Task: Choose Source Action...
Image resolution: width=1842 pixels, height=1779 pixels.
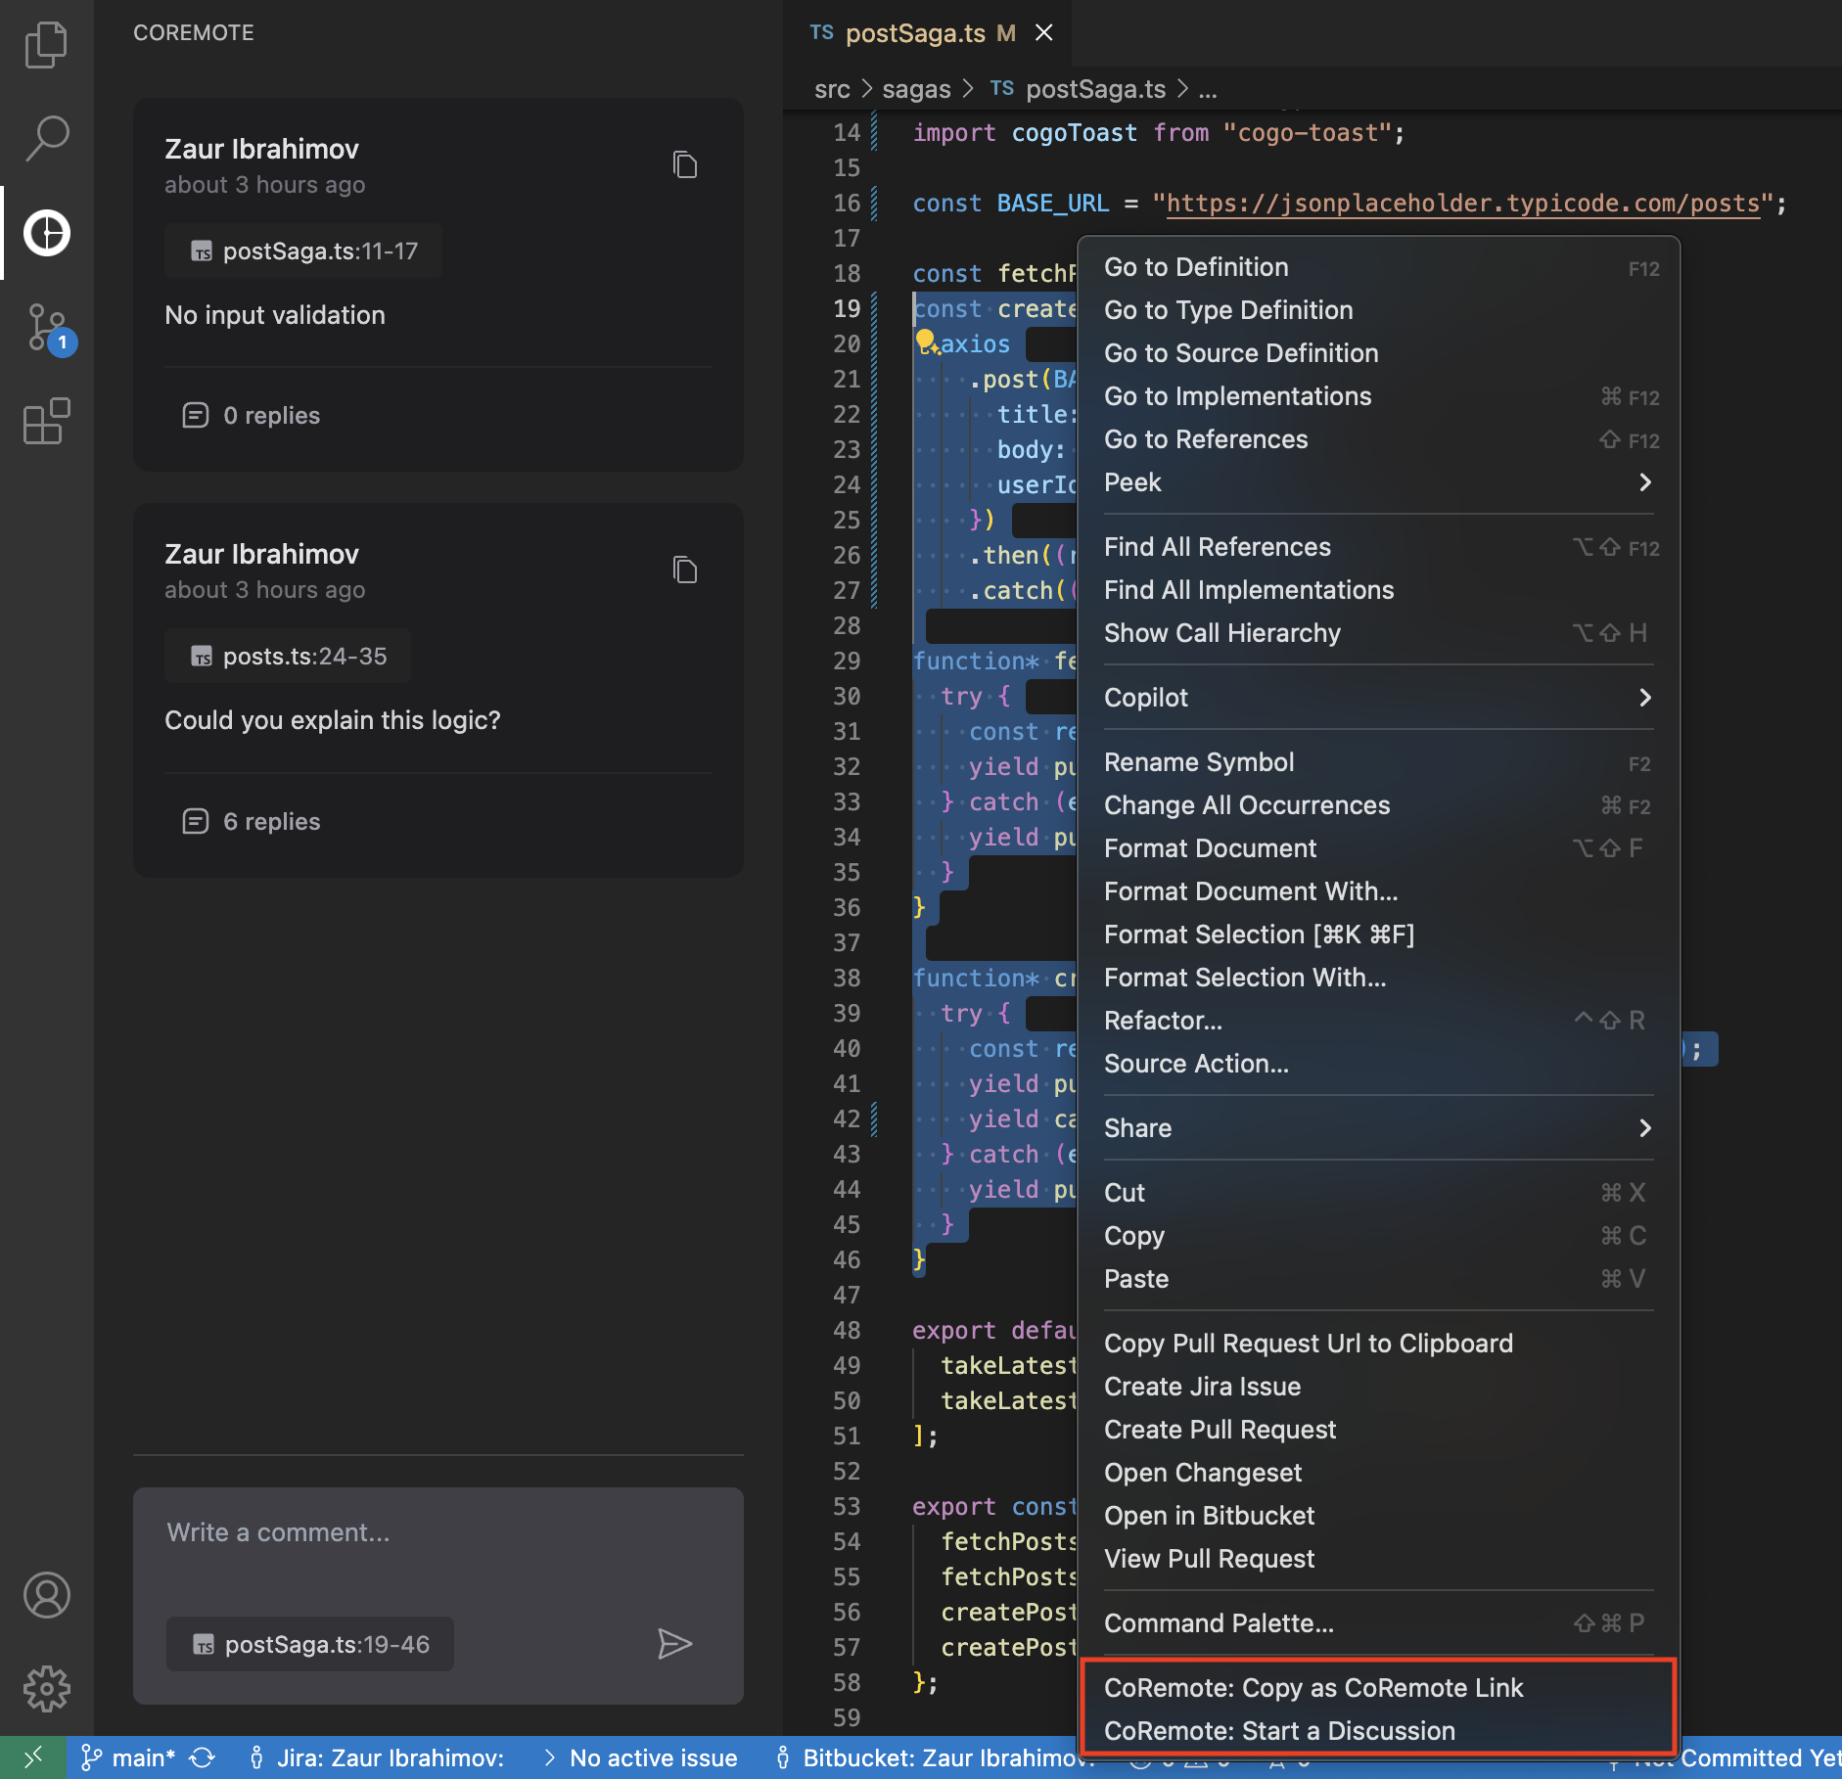Action: click(1378, 1064)
